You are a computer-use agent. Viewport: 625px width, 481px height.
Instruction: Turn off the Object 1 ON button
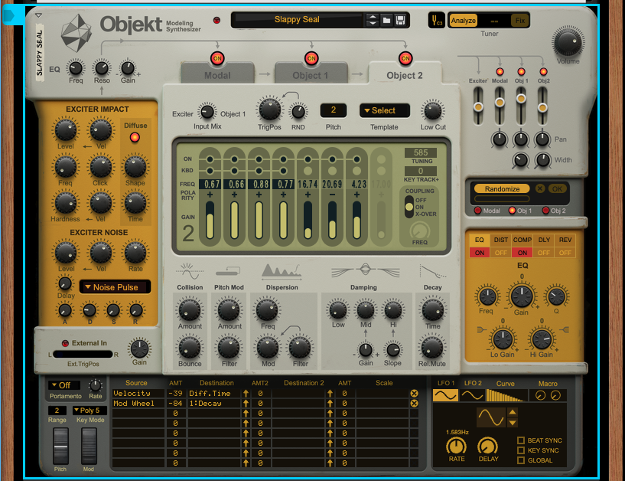click(311, 58)
